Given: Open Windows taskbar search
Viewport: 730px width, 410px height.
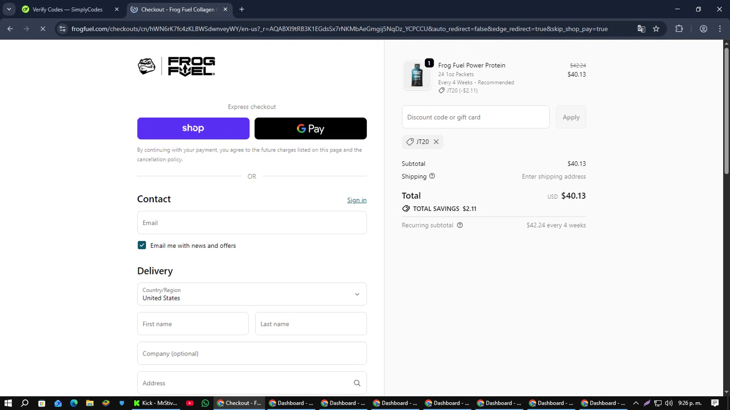Looking at the screenshot, I should 25,403.
